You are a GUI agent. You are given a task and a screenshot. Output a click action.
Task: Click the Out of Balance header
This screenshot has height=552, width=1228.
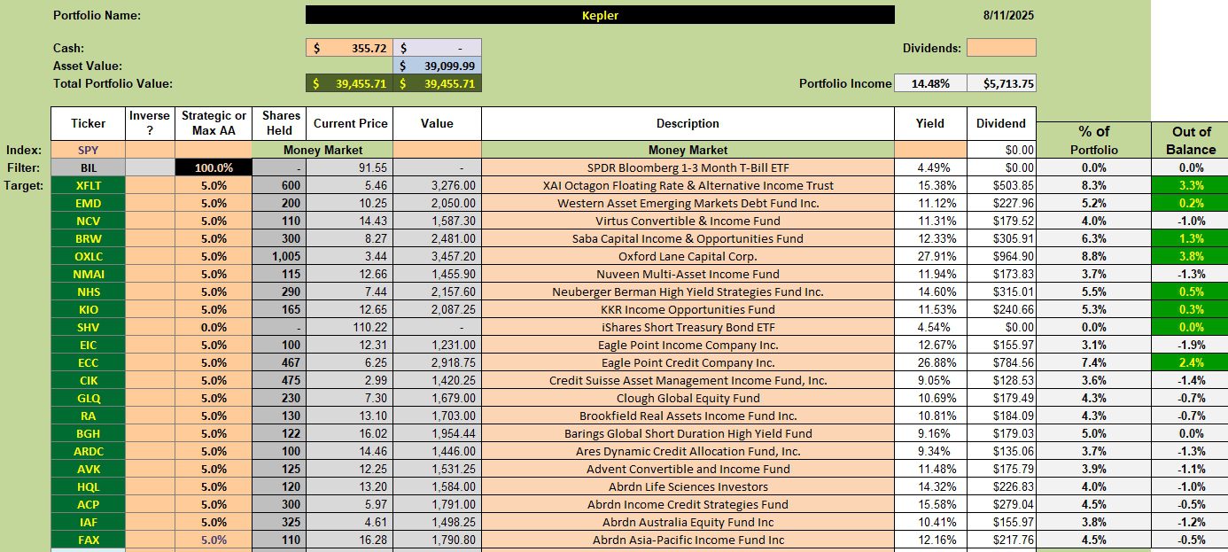click(1192, 141)
